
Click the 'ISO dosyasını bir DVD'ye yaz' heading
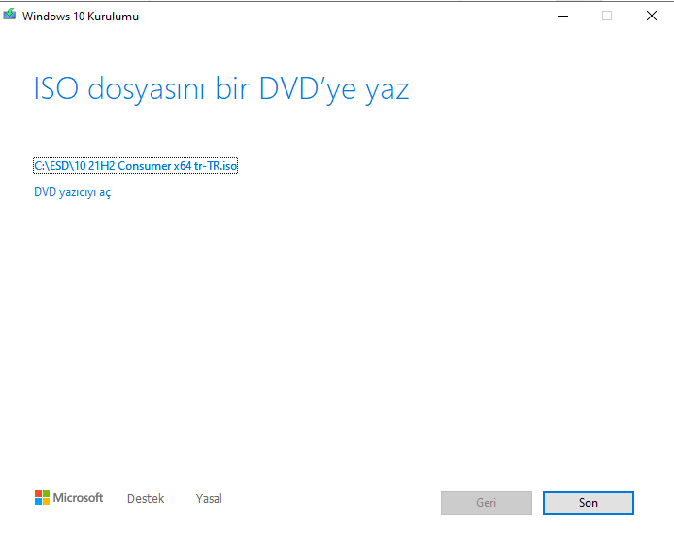221,89
